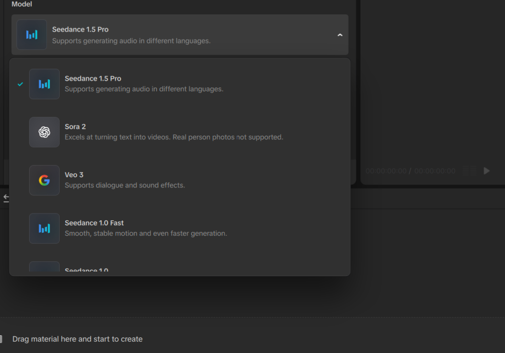Choose the Sora 2 model option
Viewport: 505px width, 353px height.
click(173, 132)
